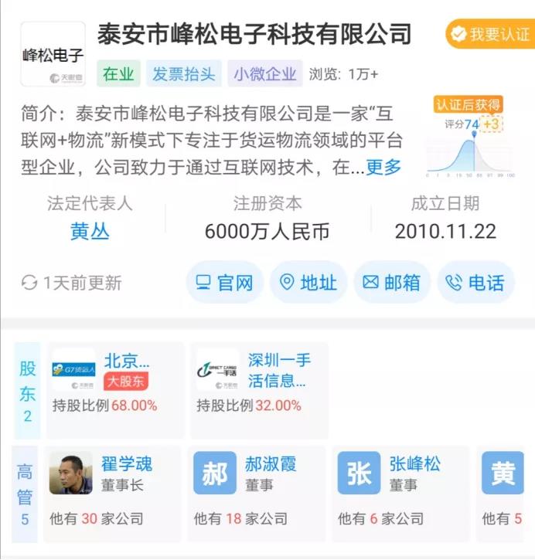Open the 邮箱 email button
This screenshot has height=560, width=535.
coord(392,283)
